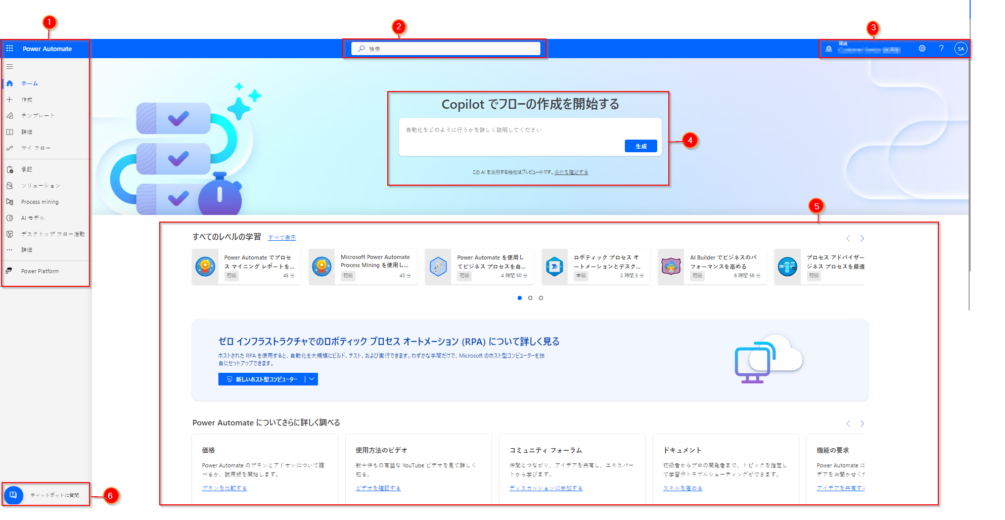
Task: Select the third learning carousel page dot
Action: pyautogui.click(x=541, y=298)
